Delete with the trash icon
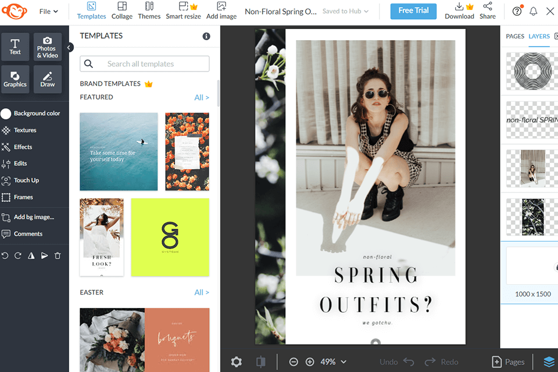Screen dimensions: 558x372 pos(58,256)
